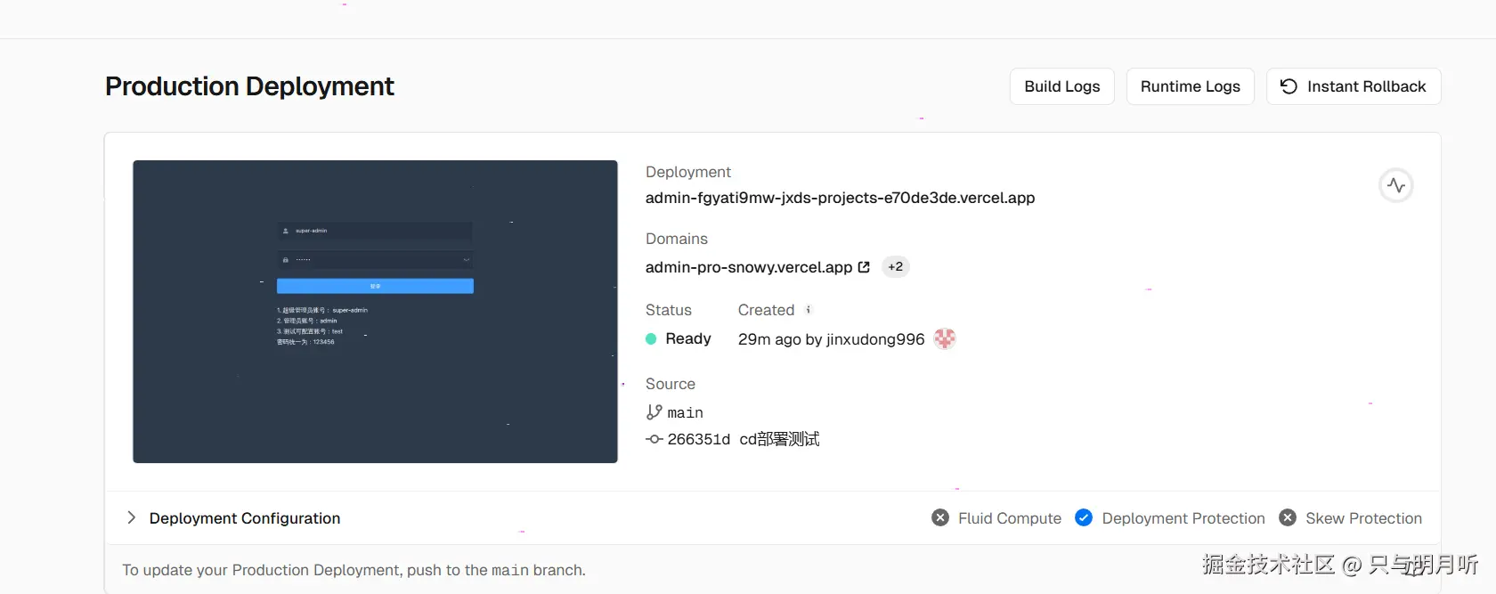Click the activity pulse icon
The width and height of the screenshot is (1496, 594).
[x=1396, y=185]
